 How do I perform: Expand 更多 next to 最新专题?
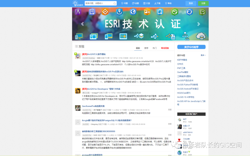coord(203,55)
